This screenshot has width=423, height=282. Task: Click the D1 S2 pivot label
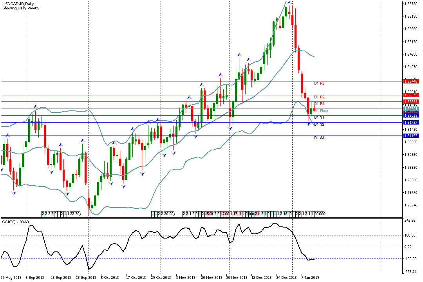click(319, 125)
